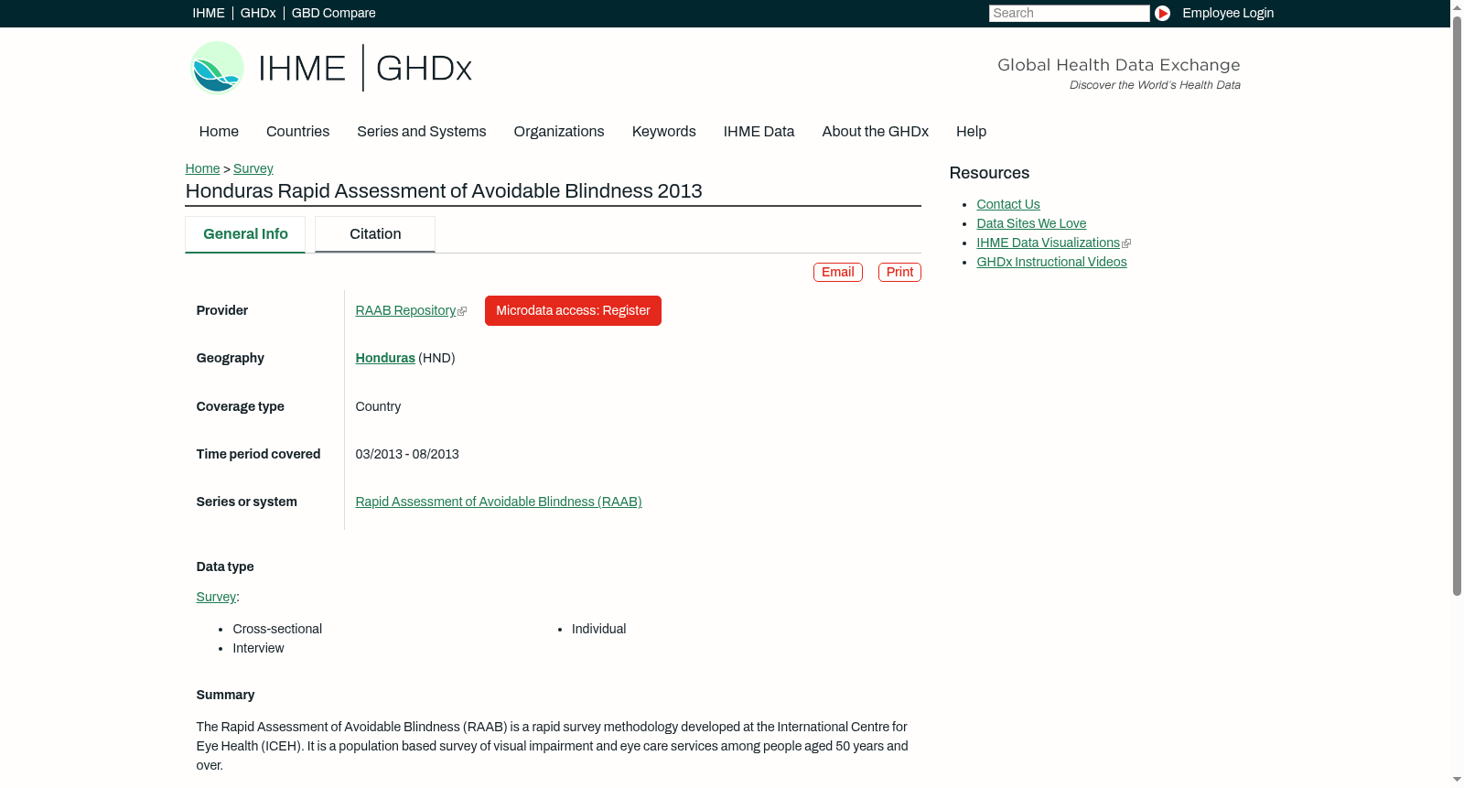The height and width of the screenshot is (788, 1464).
Task: Select the General Info tab
Action: point(245,234)
